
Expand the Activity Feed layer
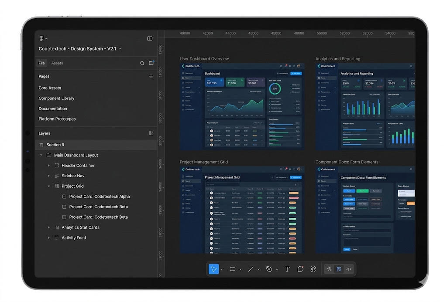pos(49,238)
